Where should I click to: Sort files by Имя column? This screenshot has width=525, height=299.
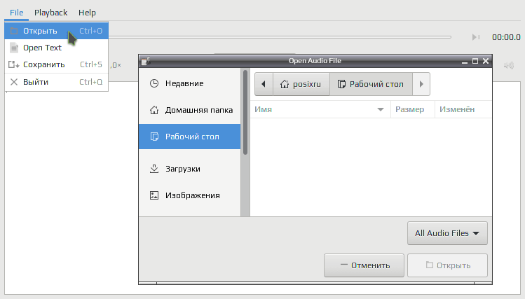pos(320,109)
